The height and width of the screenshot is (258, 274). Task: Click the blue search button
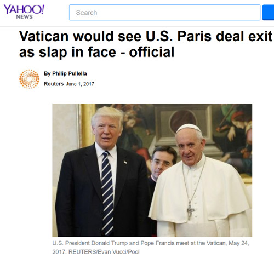268,13
